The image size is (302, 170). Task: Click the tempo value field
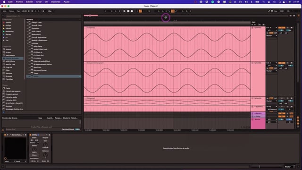(24, 11)
